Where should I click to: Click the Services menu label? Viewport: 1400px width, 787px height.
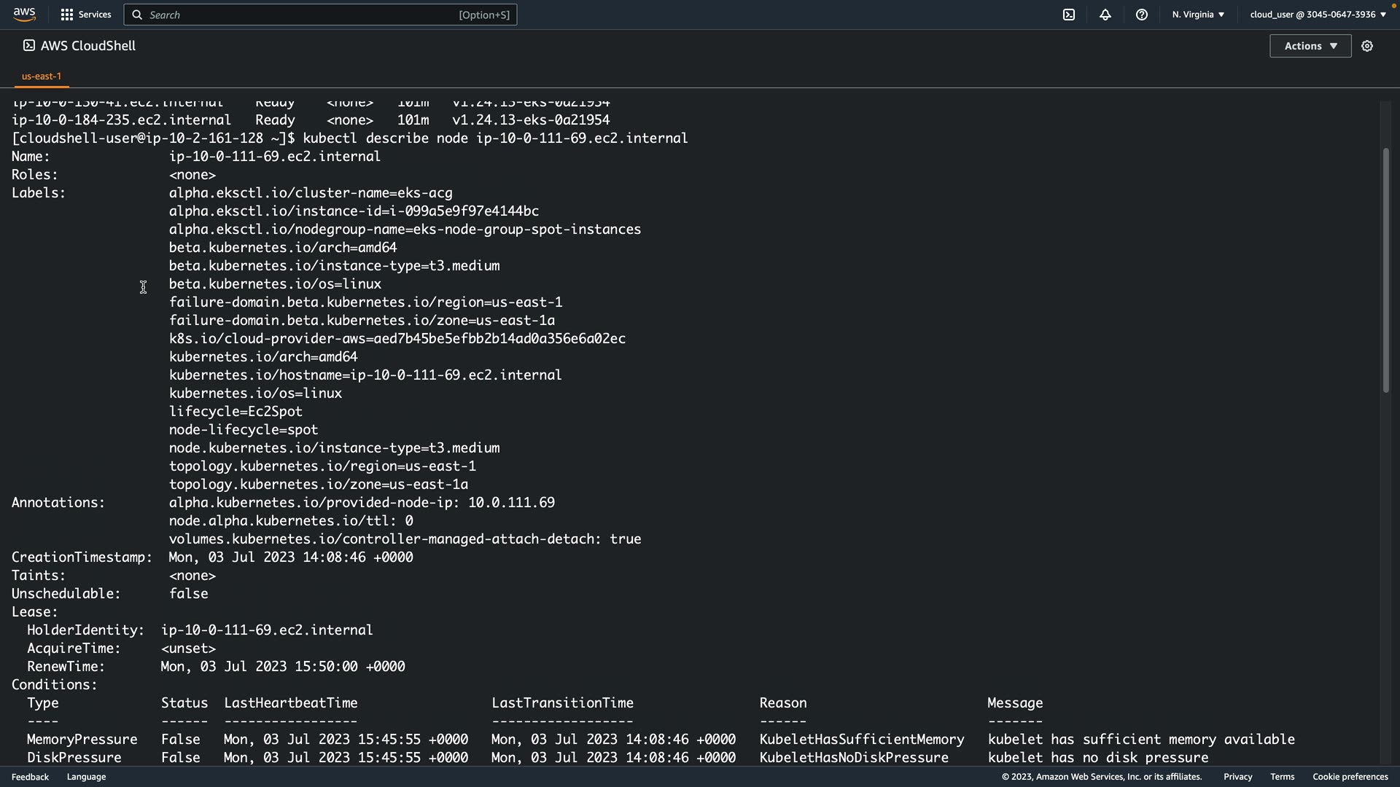95,15
